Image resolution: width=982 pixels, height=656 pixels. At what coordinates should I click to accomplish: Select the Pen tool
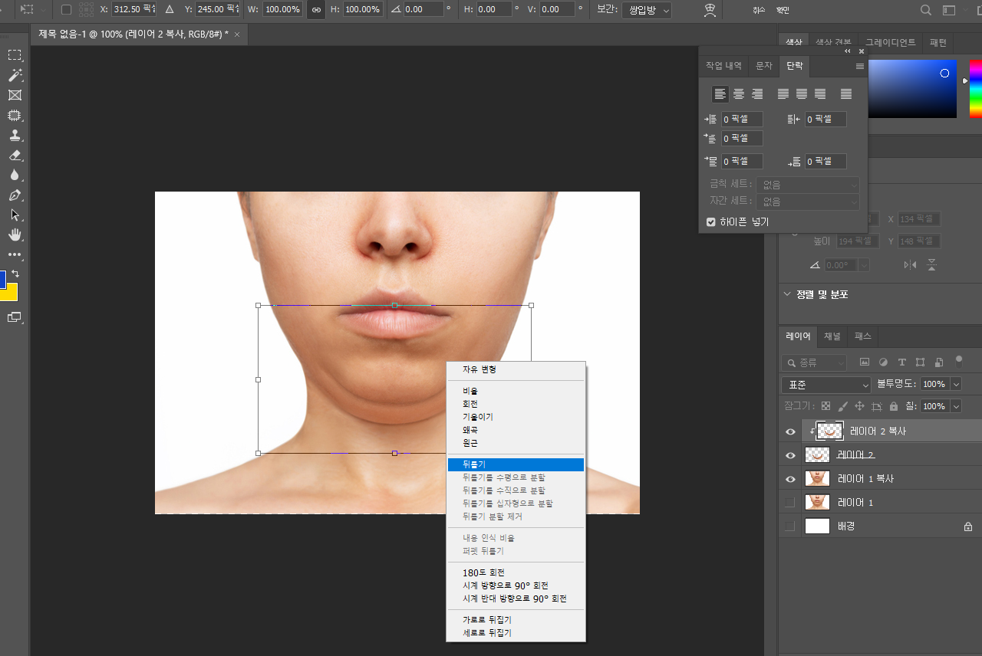[x=15, y=195]
